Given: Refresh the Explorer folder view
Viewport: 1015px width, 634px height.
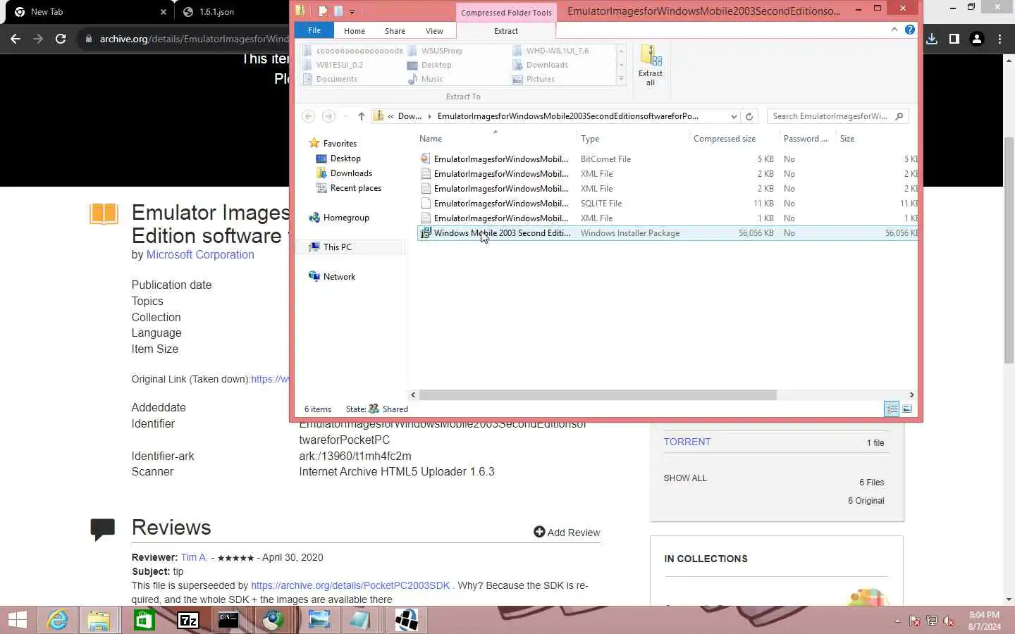Looking at the screenshot, I should (749, 116).
